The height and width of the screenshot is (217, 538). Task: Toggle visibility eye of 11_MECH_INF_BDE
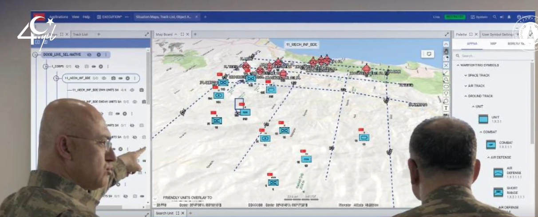pyautogui.click(x=104, y=78)
